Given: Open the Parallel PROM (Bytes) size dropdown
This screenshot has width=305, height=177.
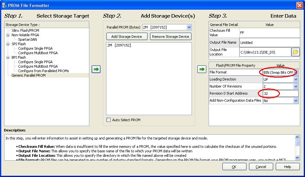Looking at the screenshot, I should click(189, 27).
